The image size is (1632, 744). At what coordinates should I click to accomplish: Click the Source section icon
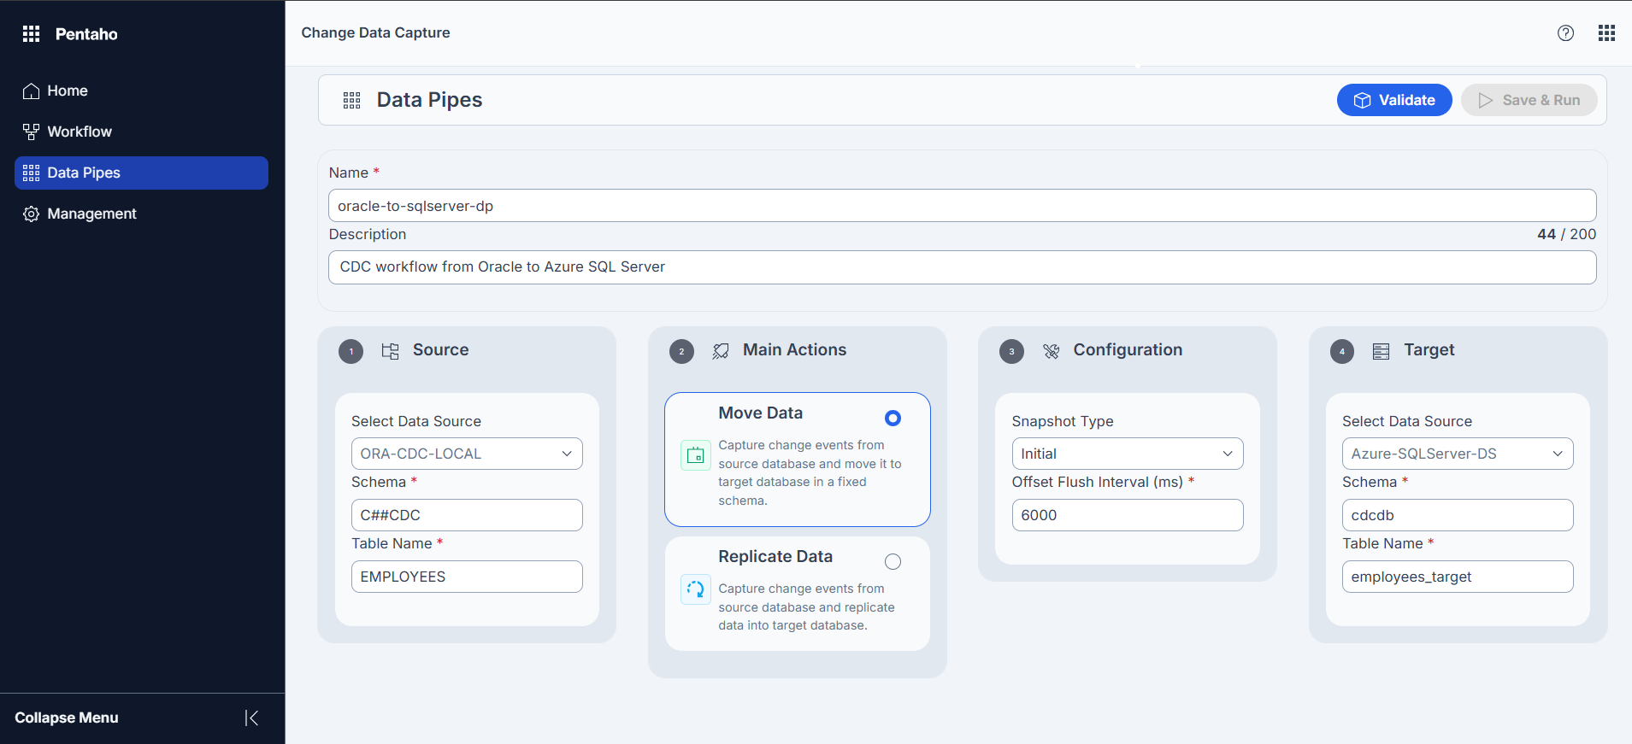pyautogui.click(x=390, y=351)
